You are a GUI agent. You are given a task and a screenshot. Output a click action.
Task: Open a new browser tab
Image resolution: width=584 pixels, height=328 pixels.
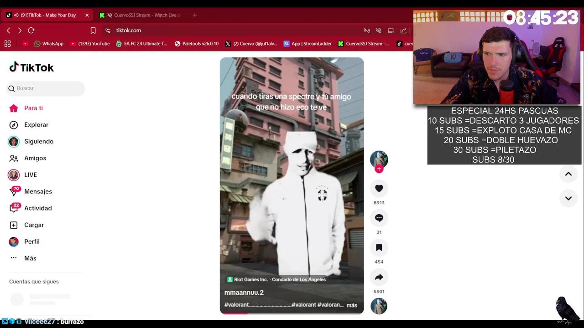195,15
